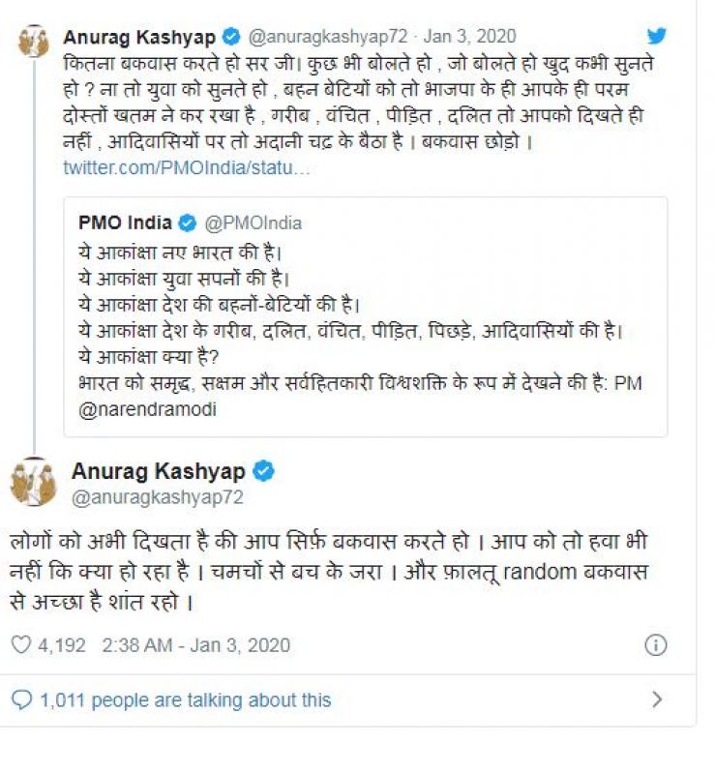The height and width of the screenshot is (774, 715).
Task: Click the "2:38 AM - Jan 3, 2020" timestamp
Action: [195, 644]
